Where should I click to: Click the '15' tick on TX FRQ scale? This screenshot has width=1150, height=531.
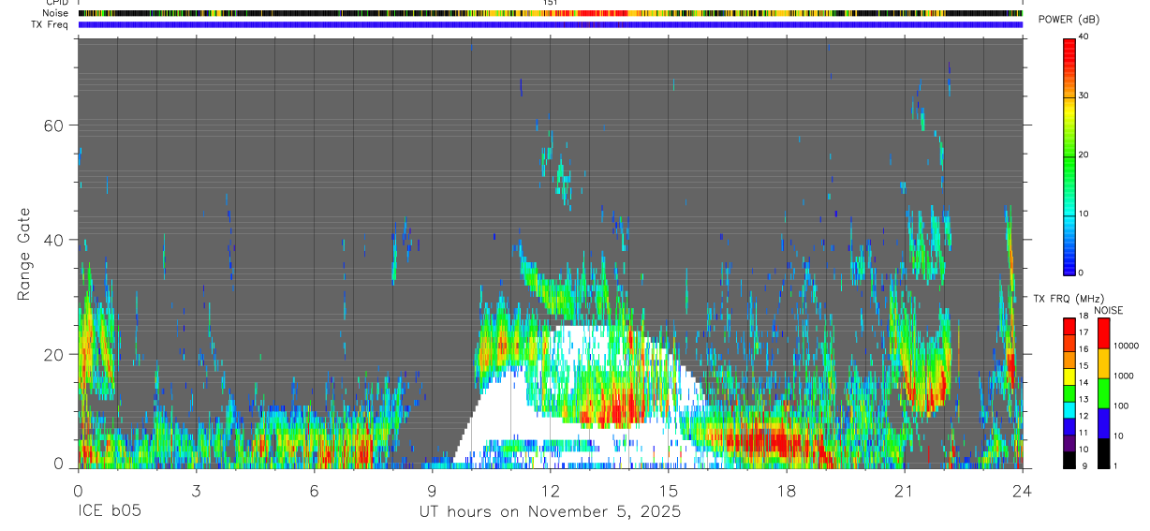tap(1084, 365)
